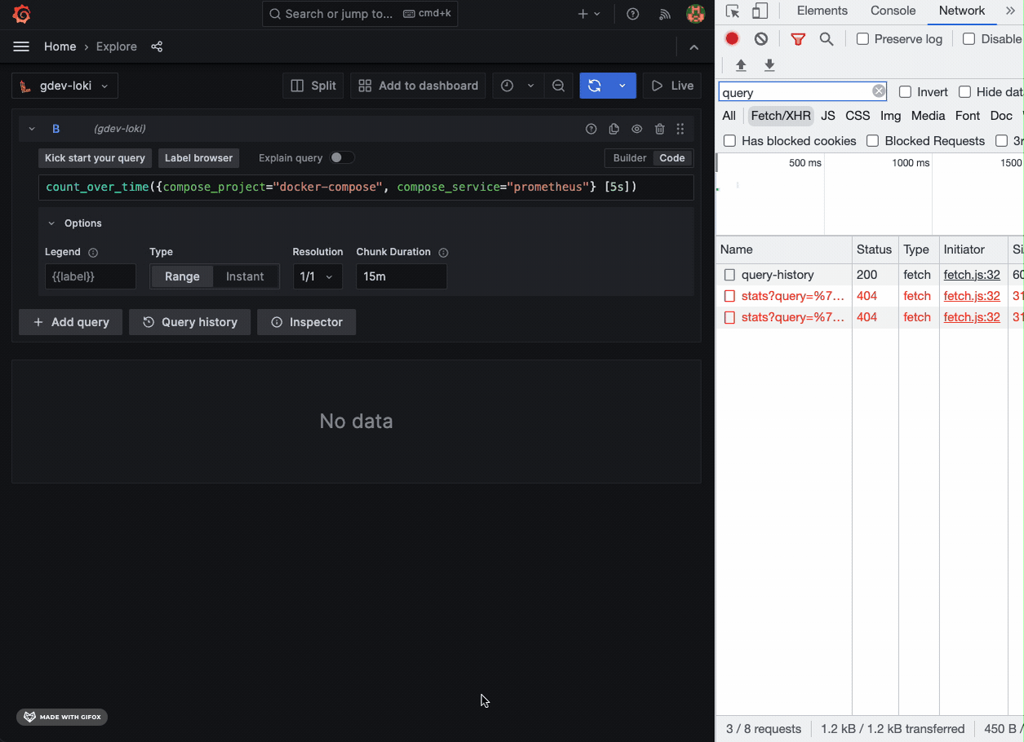Screen dimensions: 1024x742
Task: Check the Preserve log checkbox
Action: tap(861, 38)
